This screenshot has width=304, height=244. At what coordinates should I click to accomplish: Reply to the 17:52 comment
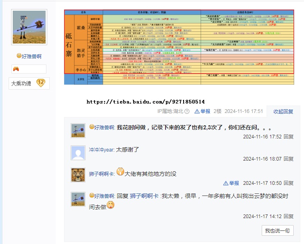point(288,137)
